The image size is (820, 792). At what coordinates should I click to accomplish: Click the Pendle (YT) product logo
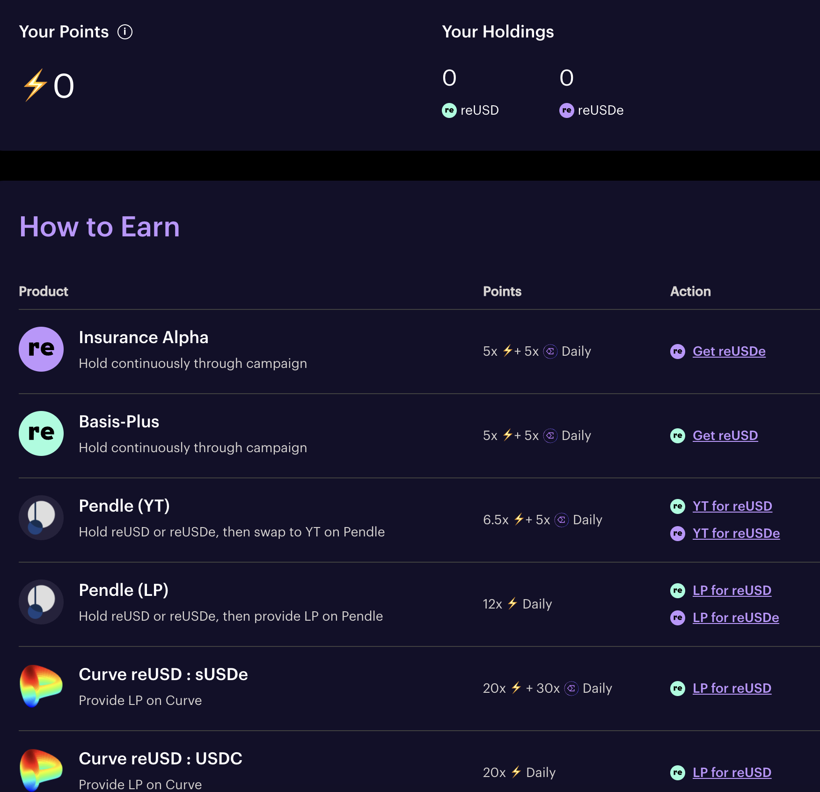point(41,518)
